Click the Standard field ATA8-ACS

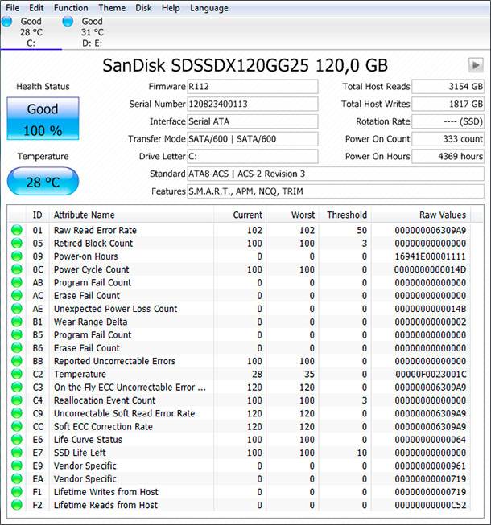coord(336,174)
